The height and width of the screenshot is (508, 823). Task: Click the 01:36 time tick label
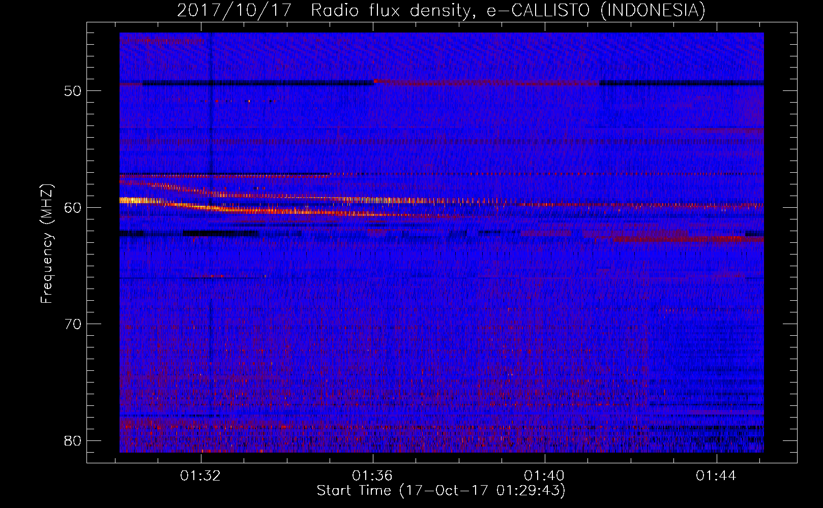click(372, 476)
